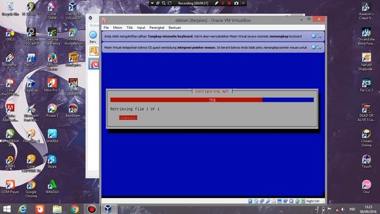
Task: Open Google Chrome desktop shortcut
Action: pos(31,189)
